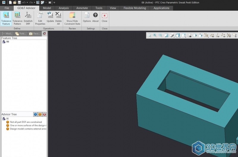
Task: Open the Display Style sphere dropdown
Action: pos(172,35)
